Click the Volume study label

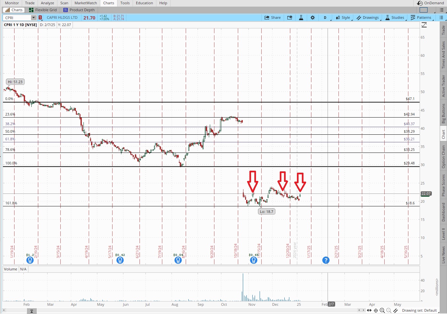coord(11,269)
